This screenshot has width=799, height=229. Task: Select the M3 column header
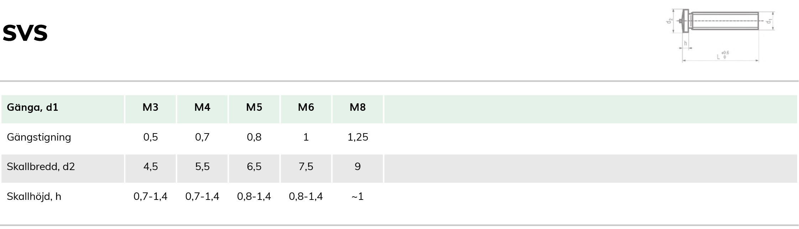151,109
